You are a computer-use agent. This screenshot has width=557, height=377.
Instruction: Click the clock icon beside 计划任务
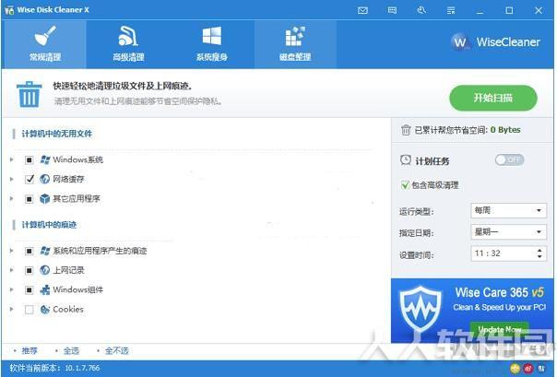[x=406, y=160]
